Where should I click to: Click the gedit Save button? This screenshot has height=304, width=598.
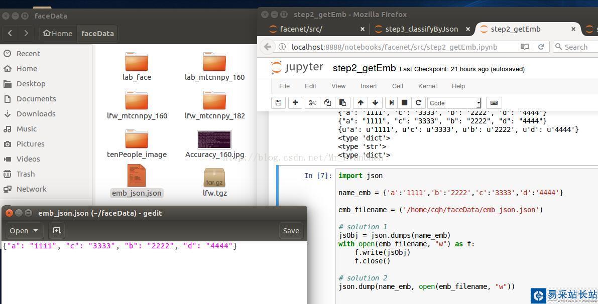pyautogui.click(x=291, y=230)
